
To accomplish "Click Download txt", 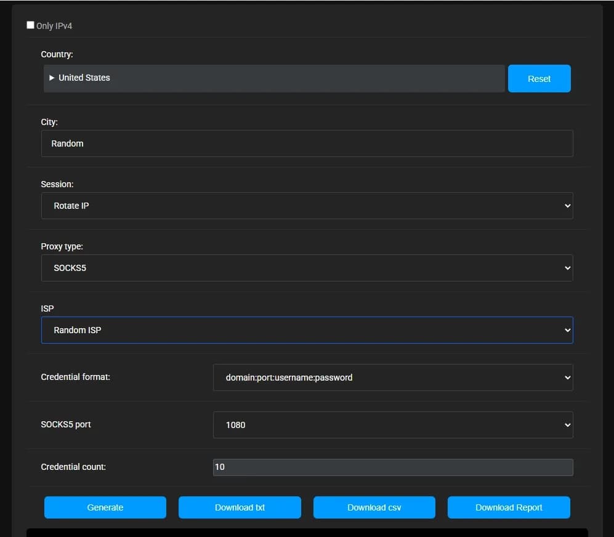I will click(240, 507).
